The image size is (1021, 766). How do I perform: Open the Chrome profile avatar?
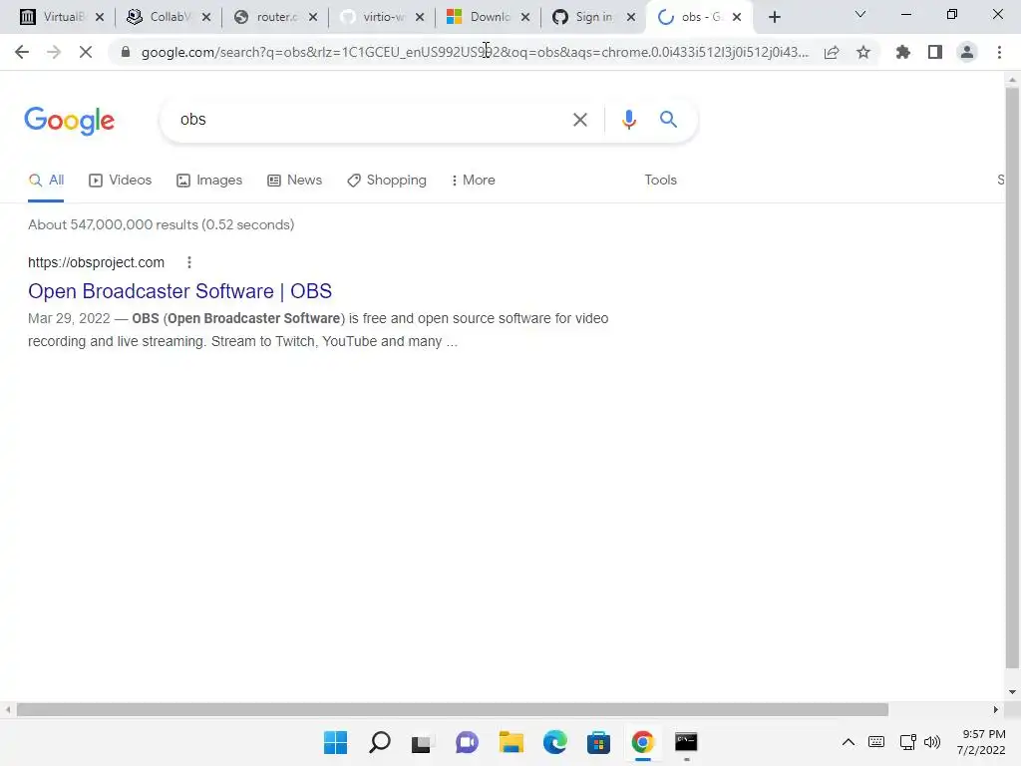967,52
